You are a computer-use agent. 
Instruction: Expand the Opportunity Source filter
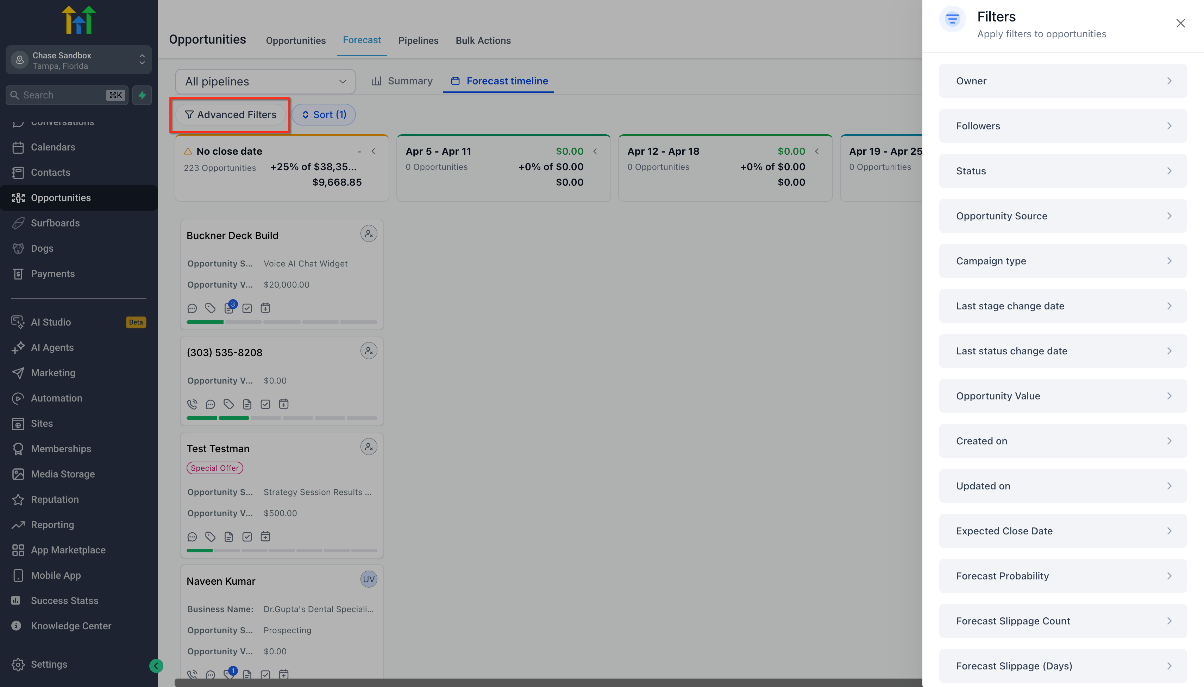click(1063, 216)
